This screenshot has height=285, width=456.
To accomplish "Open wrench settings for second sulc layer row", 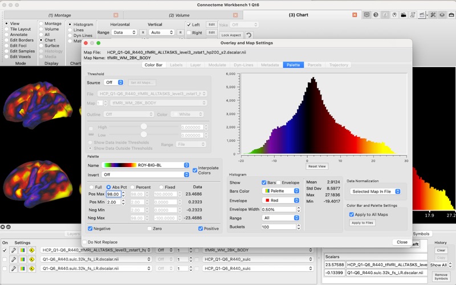I will [x=13, y=259].
